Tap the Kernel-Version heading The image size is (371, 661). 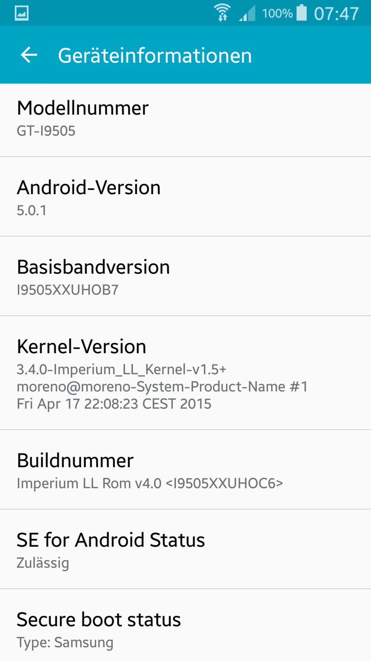82,346
